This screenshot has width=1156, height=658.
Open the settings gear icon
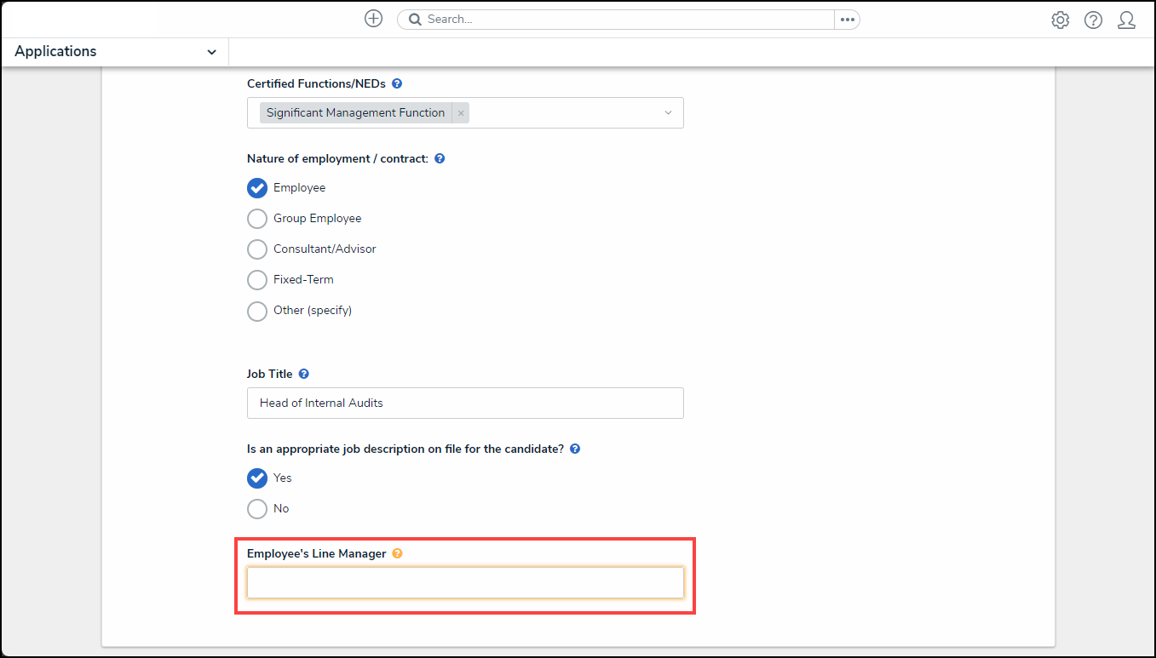(1060, 20)
